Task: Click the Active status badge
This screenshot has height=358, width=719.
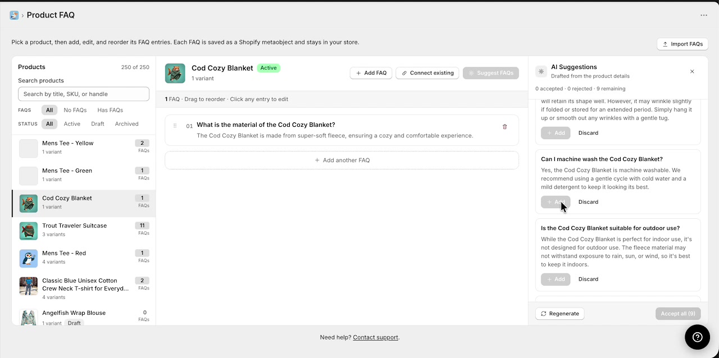Action: pos(269,68)
